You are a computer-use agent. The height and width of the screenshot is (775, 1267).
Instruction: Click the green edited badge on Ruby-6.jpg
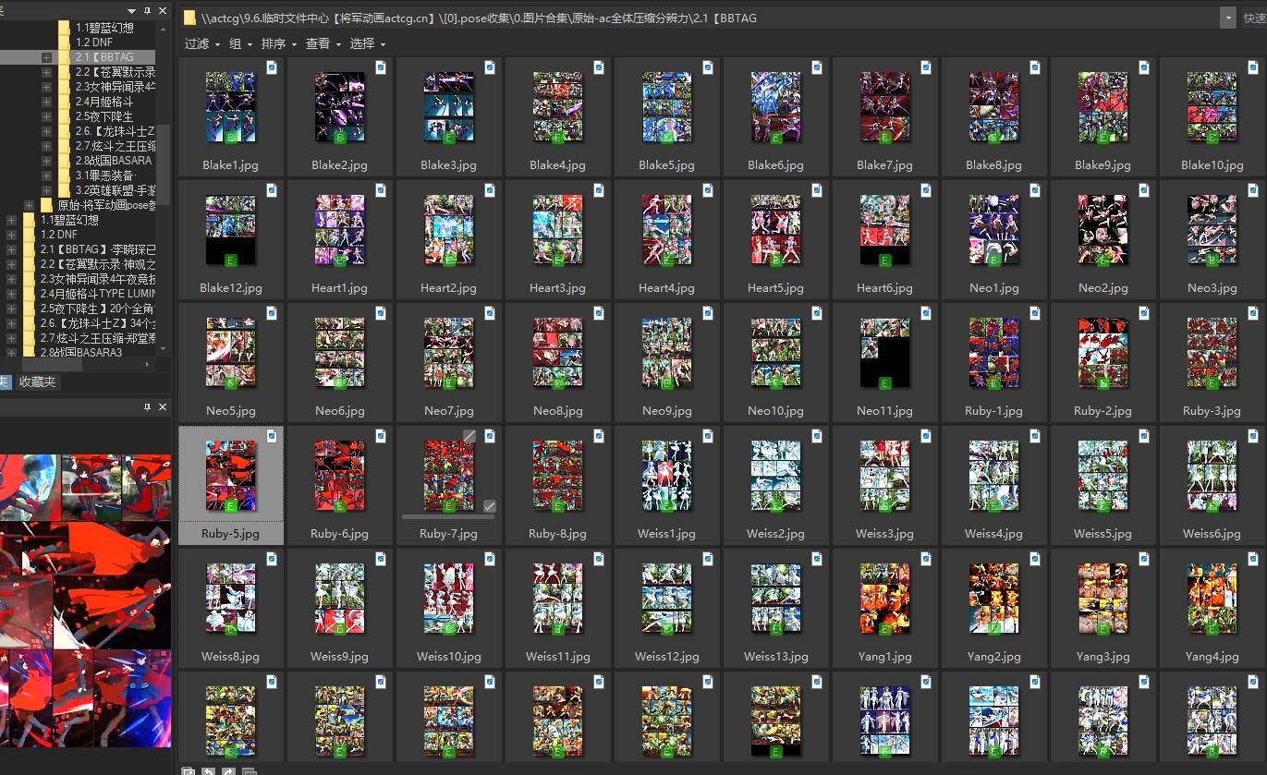pos(340,506)
